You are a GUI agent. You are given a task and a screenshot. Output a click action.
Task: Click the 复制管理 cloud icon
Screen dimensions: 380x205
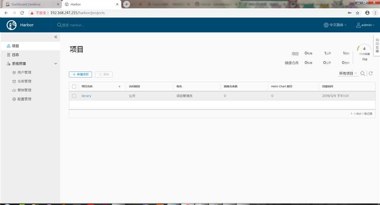tap(14, 90)
